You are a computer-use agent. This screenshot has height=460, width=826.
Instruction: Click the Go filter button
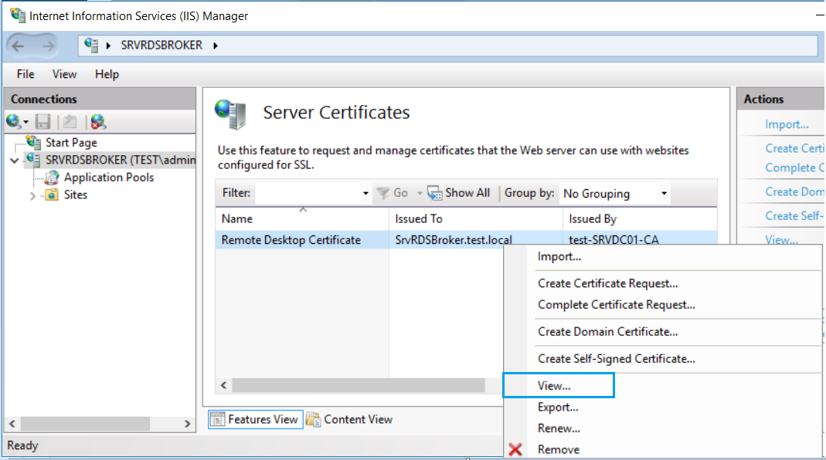click(x=393, y=193)
